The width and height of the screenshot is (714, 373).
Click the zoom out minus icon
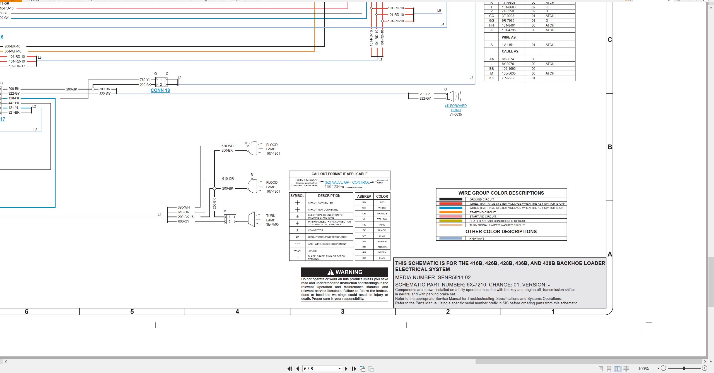coord(664,369)
